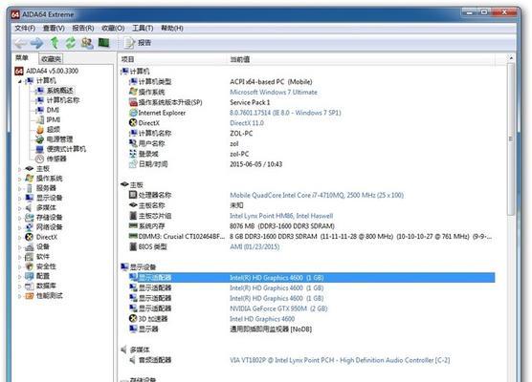Collapse the 计算机 tree node
Viewport: 532px width, 382px height.
pos(20,81)
